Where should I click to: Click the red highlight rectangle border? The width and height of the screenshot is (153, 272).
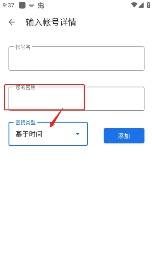pyautogui.click(x=45, y=85)
